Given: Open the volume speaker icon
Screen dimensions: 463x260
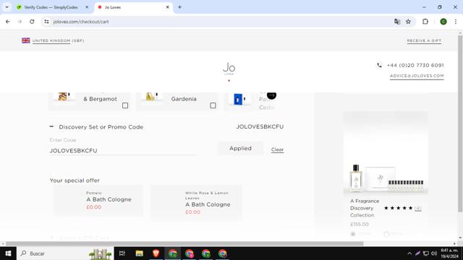Looking at the screenshot, I should (434, 253).
